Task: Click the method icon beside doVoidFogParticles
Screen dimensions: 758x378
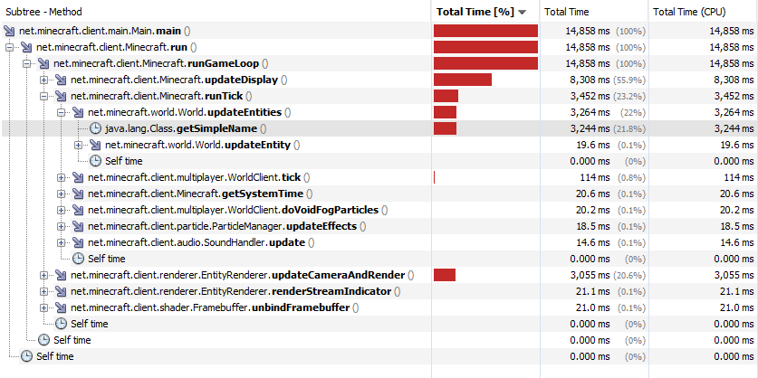Action: click(x=78, y=210)
